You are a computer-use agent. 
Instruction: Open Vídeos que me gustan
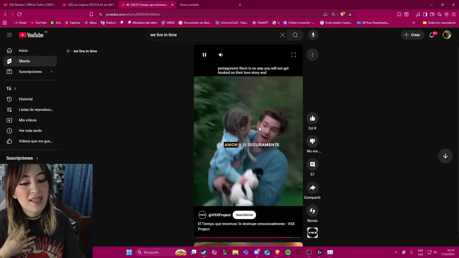(30, 141)
